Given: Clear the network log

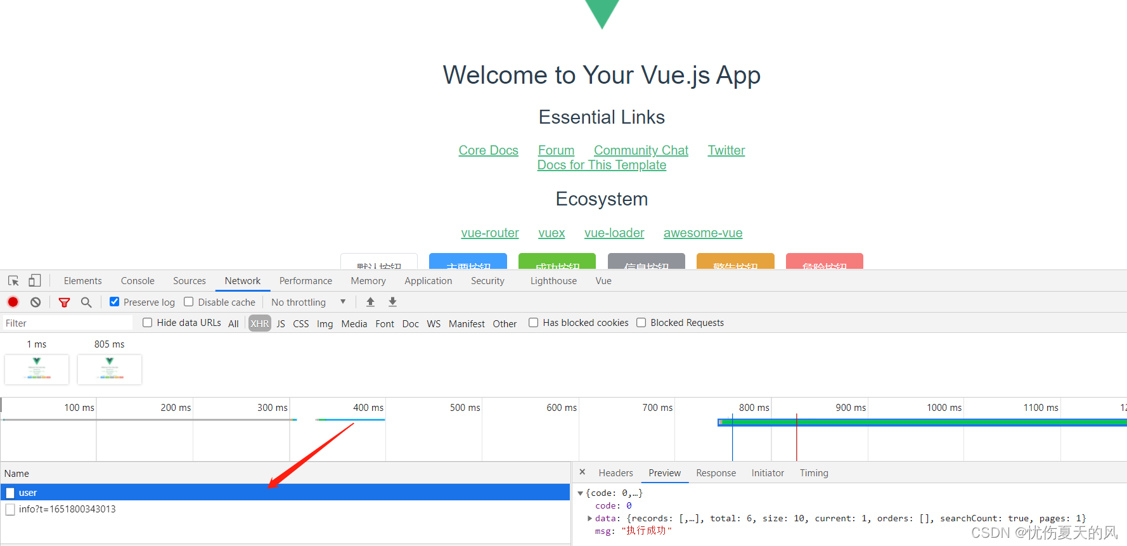Looking at the screenshot, I should click(35, 302).
